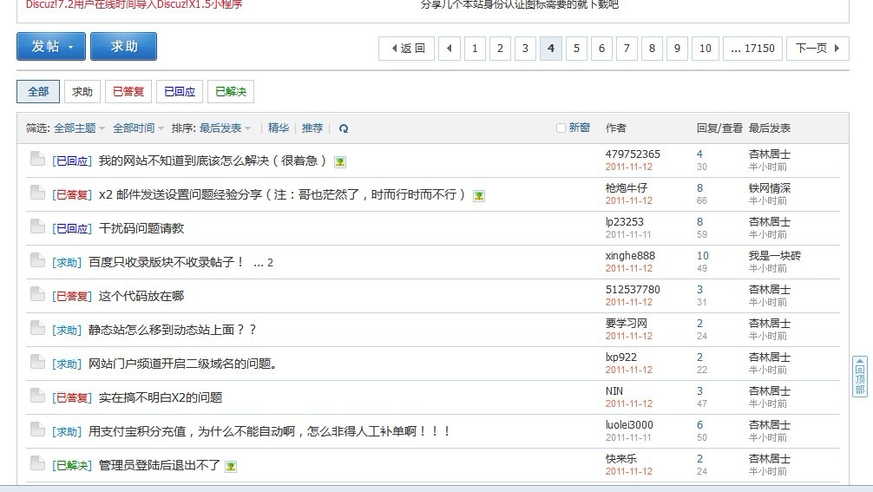
Task: Open page 2 of 百度只收录版块 thread
Action: (270, 263)
